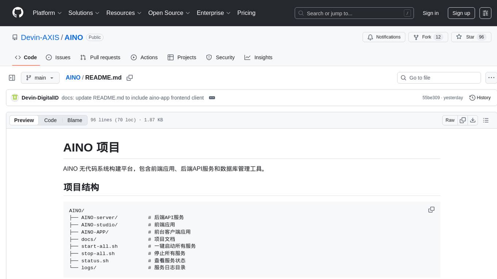The width and height of the screenshot is (497, 279).
Task: Select the Blame view
Action: coord(75,120)
